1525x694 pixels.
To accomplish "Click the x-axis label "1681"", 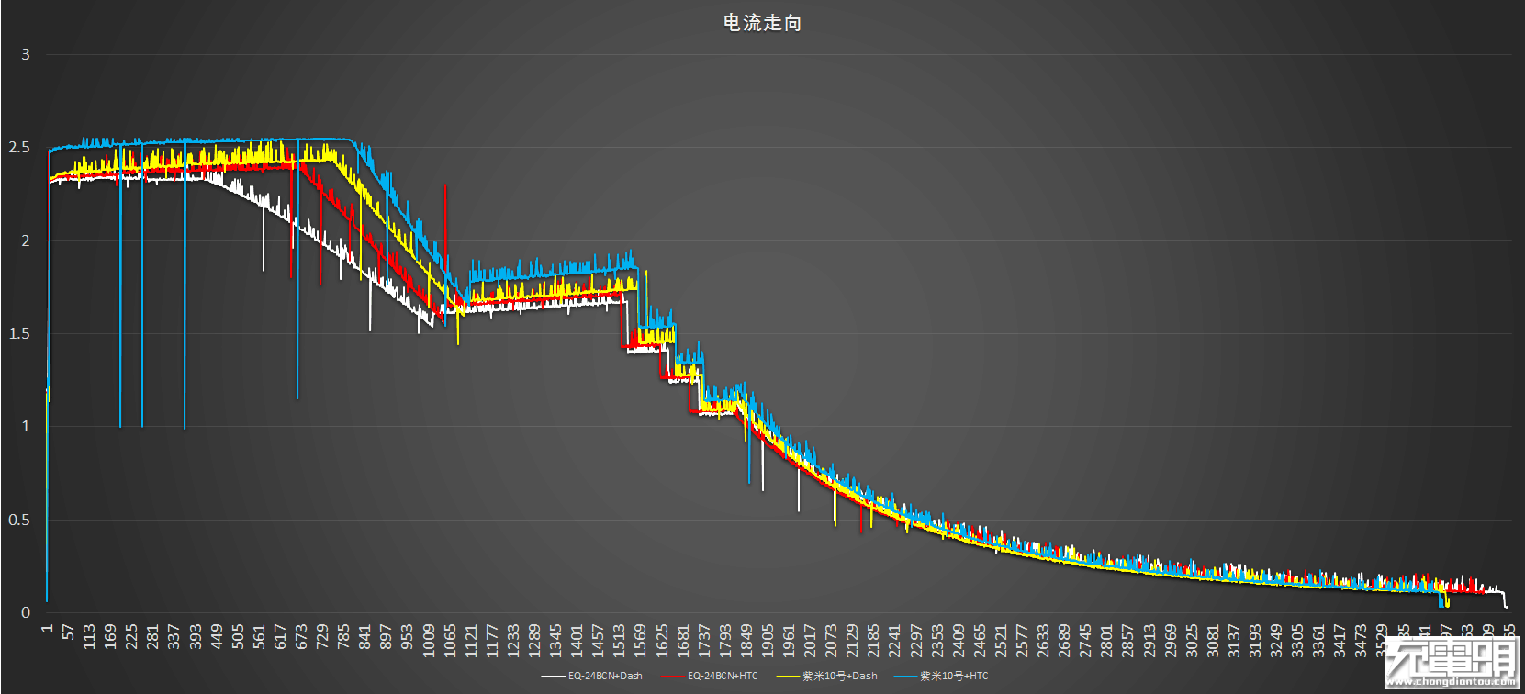I will [683, 640].
